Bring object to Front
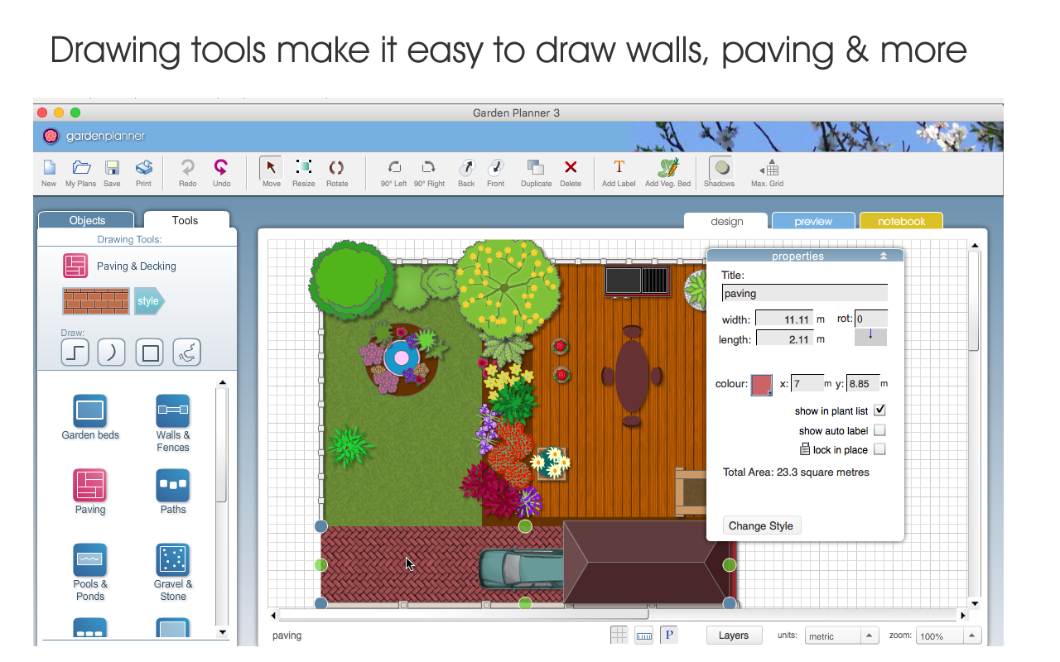 pyautogui.click(x=496, y=168)
